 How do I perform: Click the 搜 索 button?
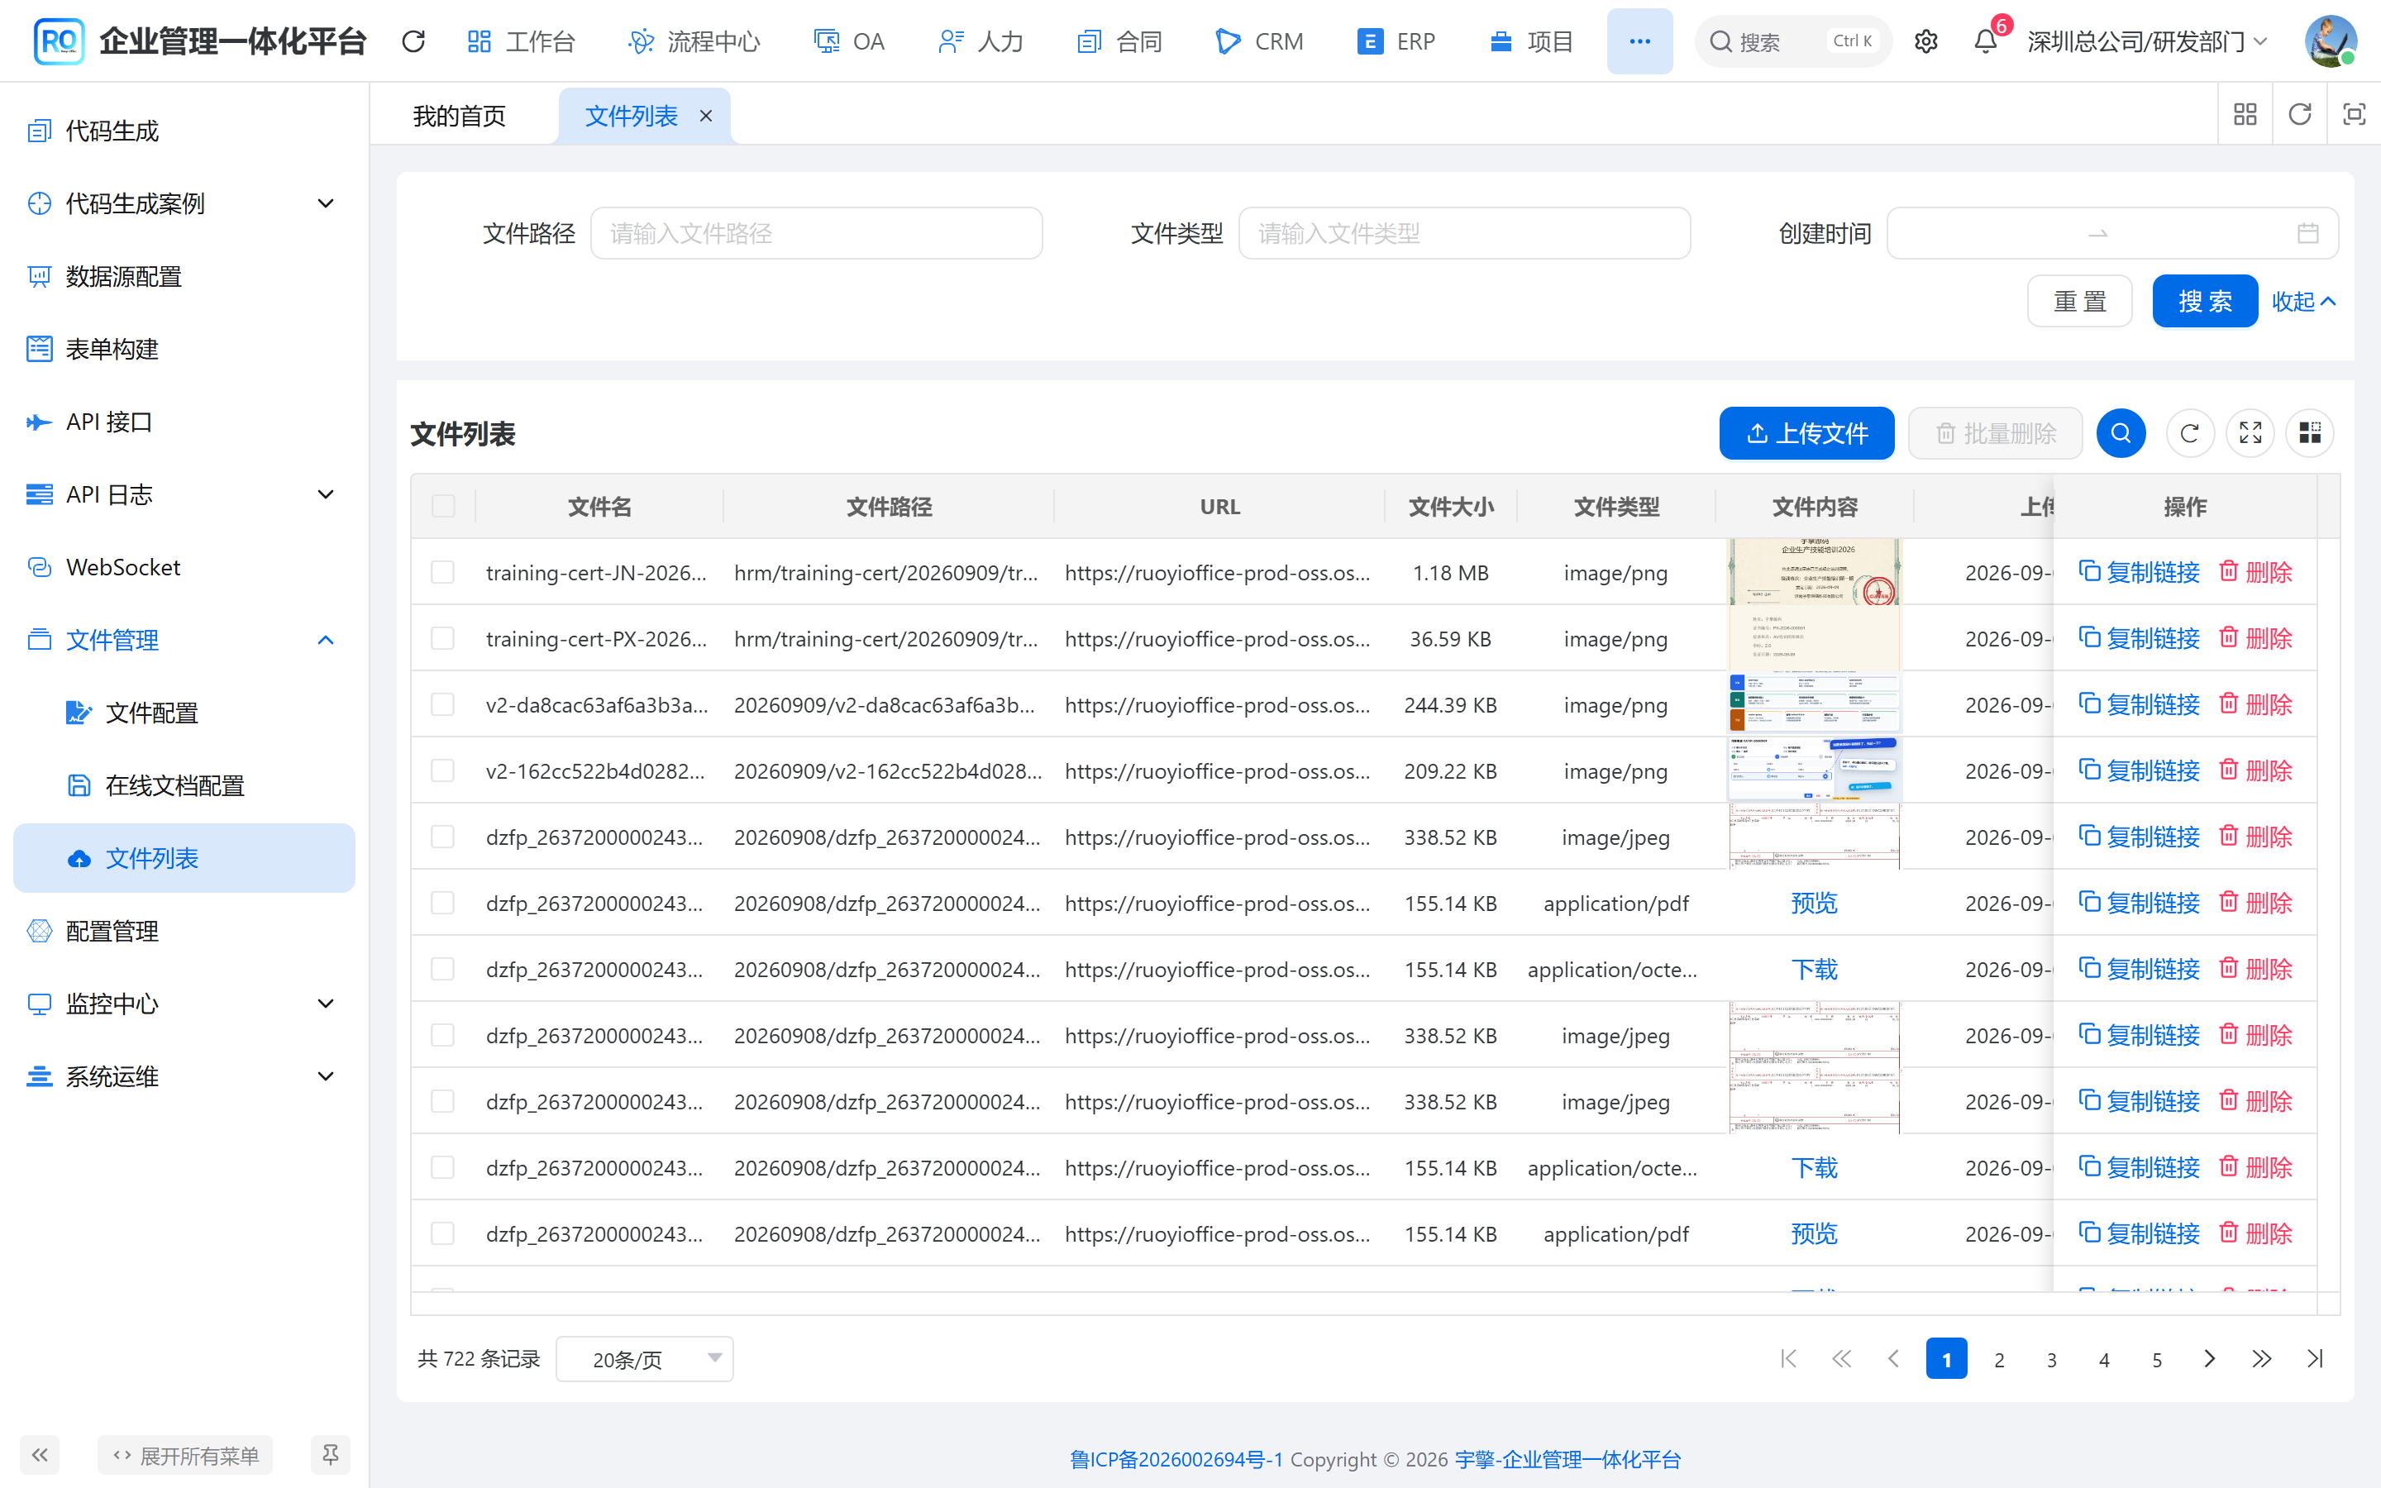[2205, 301]
